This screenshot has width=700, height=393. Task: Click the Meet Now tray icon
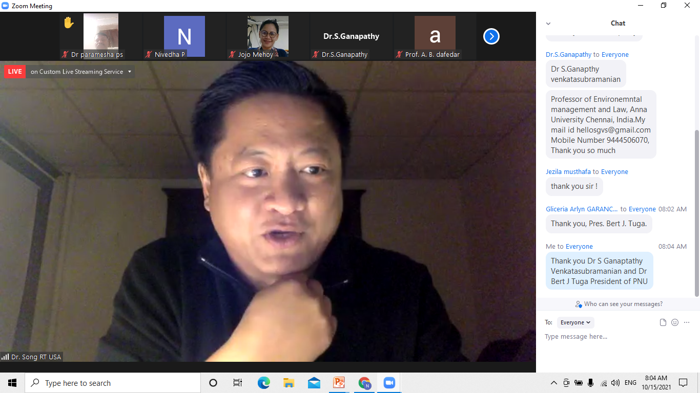tap(566, 383)
